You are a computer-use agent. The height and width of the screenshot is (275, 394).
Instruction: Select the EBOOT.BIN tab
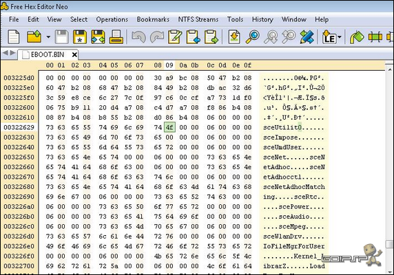click(x=48, y=54)
